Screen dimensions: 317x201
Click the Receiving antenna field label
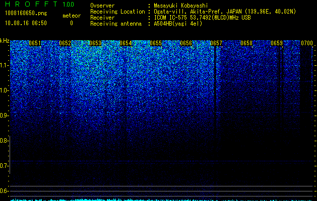tap(116, 24)
